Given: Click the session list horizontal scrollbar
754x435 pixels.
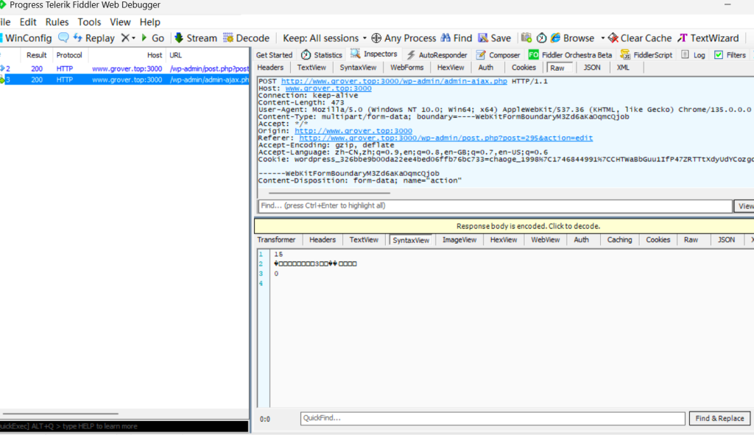Looking at the screenshot, I should click(x=60, y=414).
